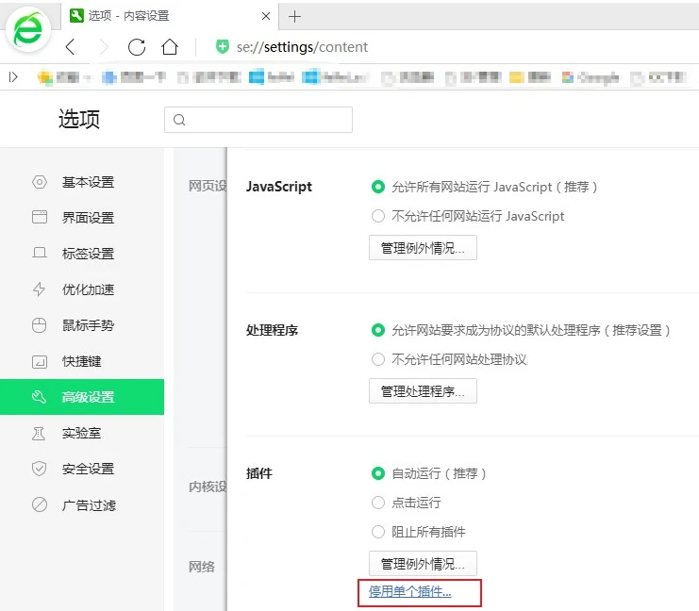
Task: Click the forward arrow button
Action: click(104, 47)
